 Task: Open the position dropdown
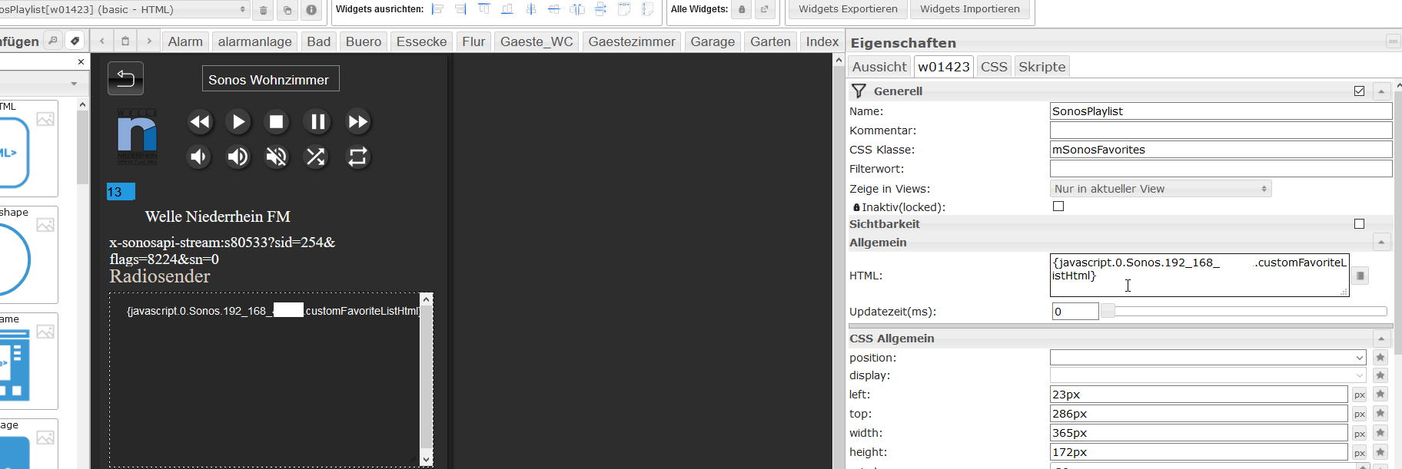click(1208, 358)
